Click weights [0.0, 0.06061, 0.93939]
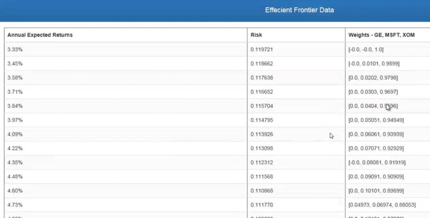Screen dimensions: 430x218 pos(376,134)
